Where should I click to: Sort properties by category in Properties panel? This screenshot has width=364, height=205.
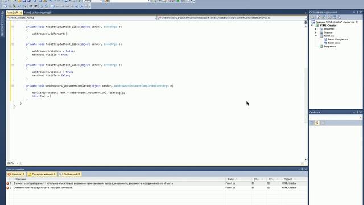(x=312, y=122)
